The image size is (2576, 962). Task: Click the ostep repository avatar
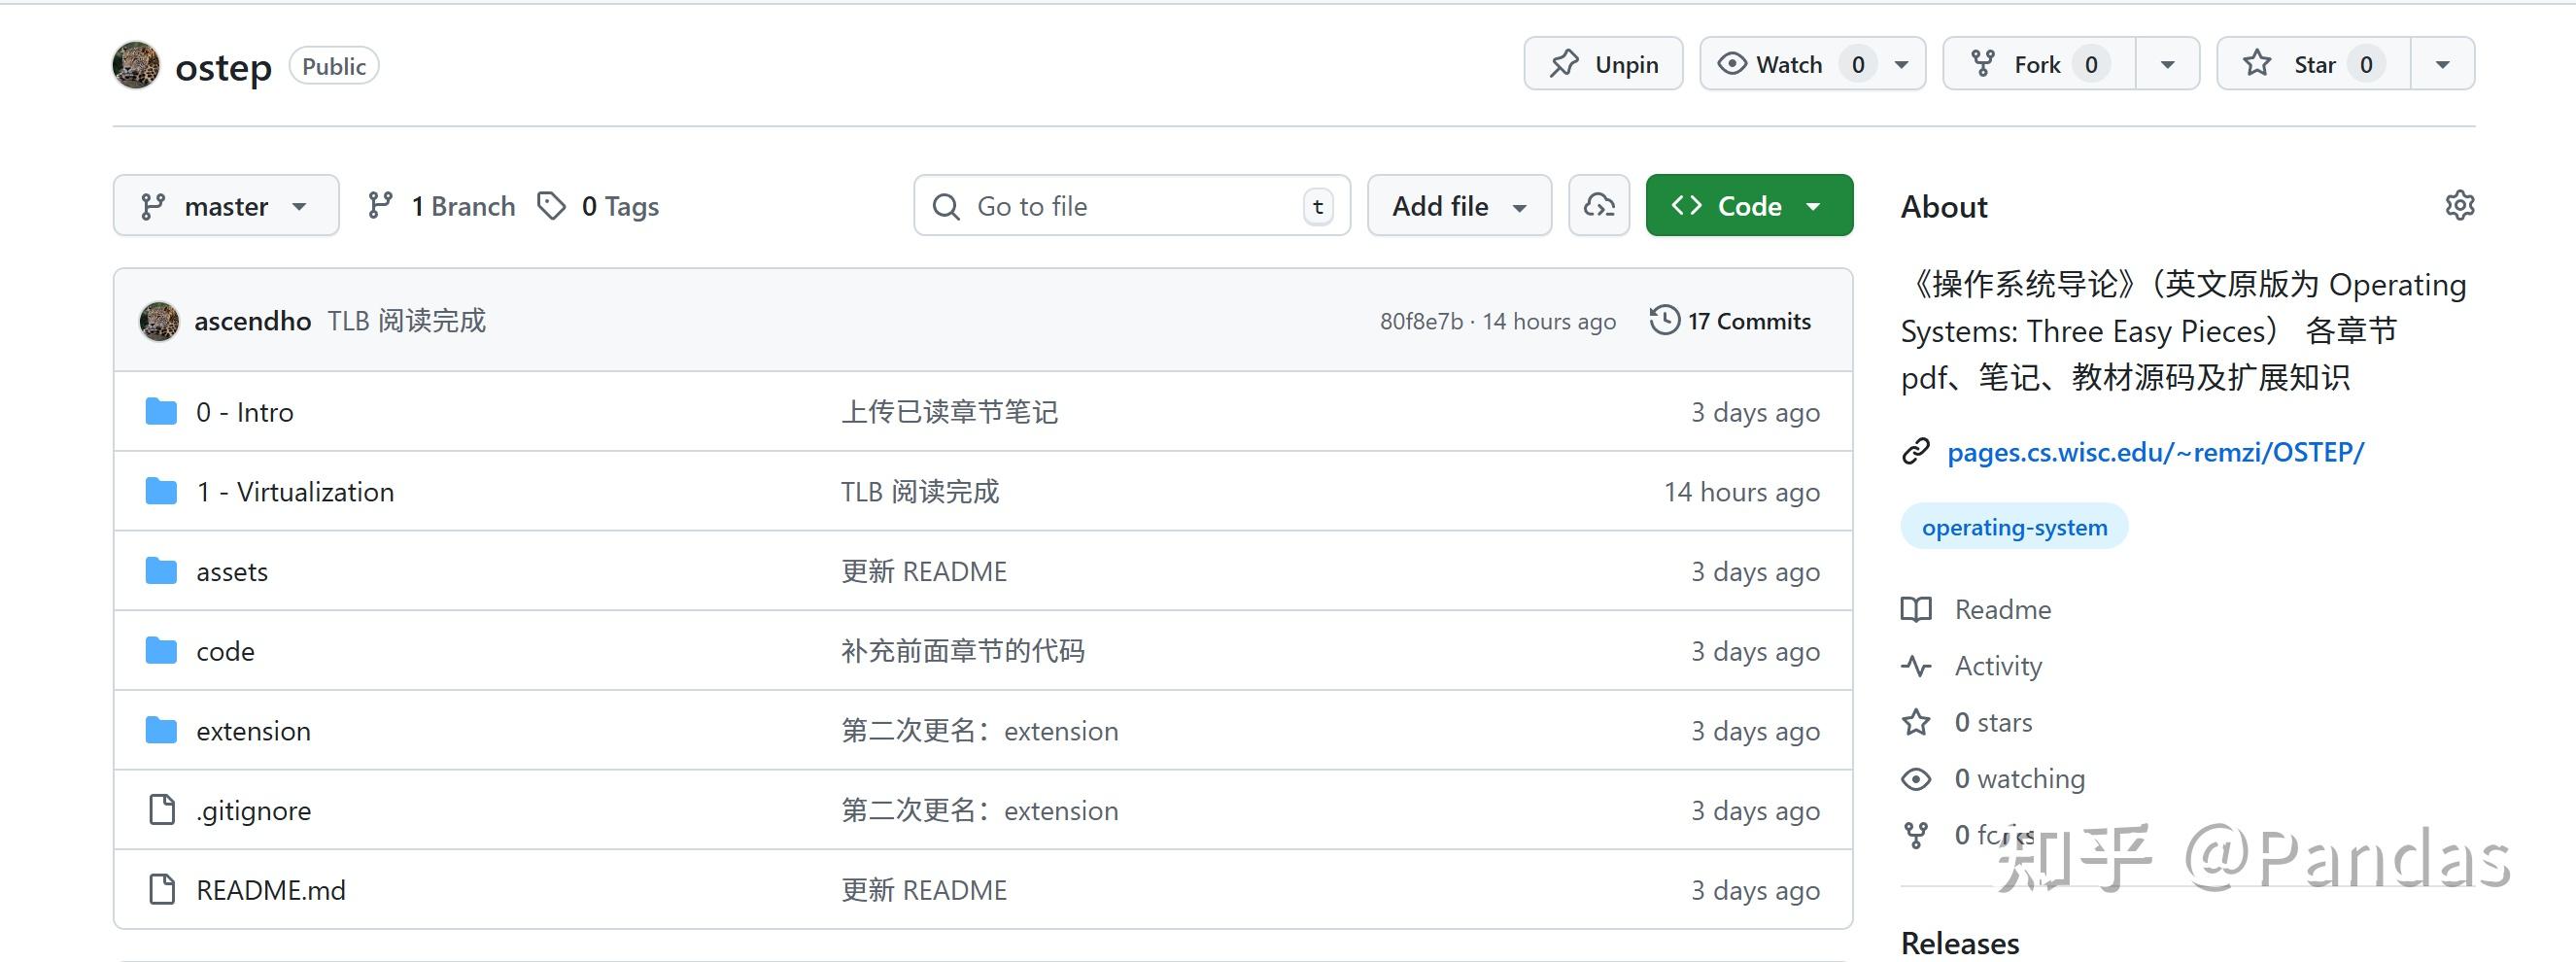(x=136, y=66)
